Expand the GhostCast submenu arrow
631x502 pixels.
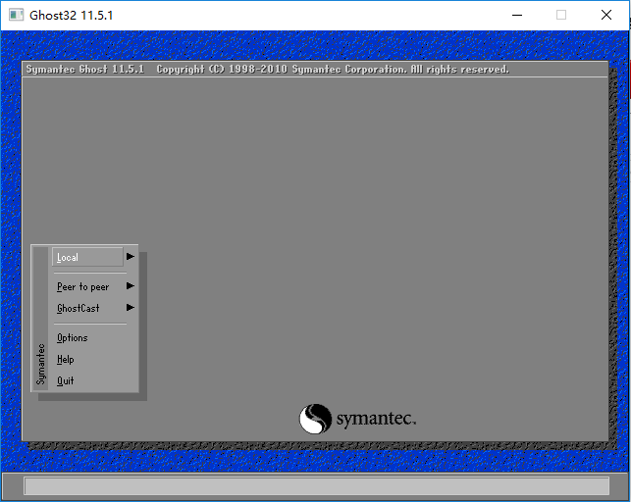[x=130, y=308]
